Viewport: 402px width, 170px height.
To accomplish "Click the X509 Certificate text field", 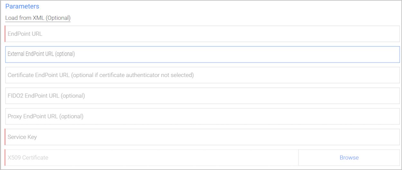I will point(152,157).
